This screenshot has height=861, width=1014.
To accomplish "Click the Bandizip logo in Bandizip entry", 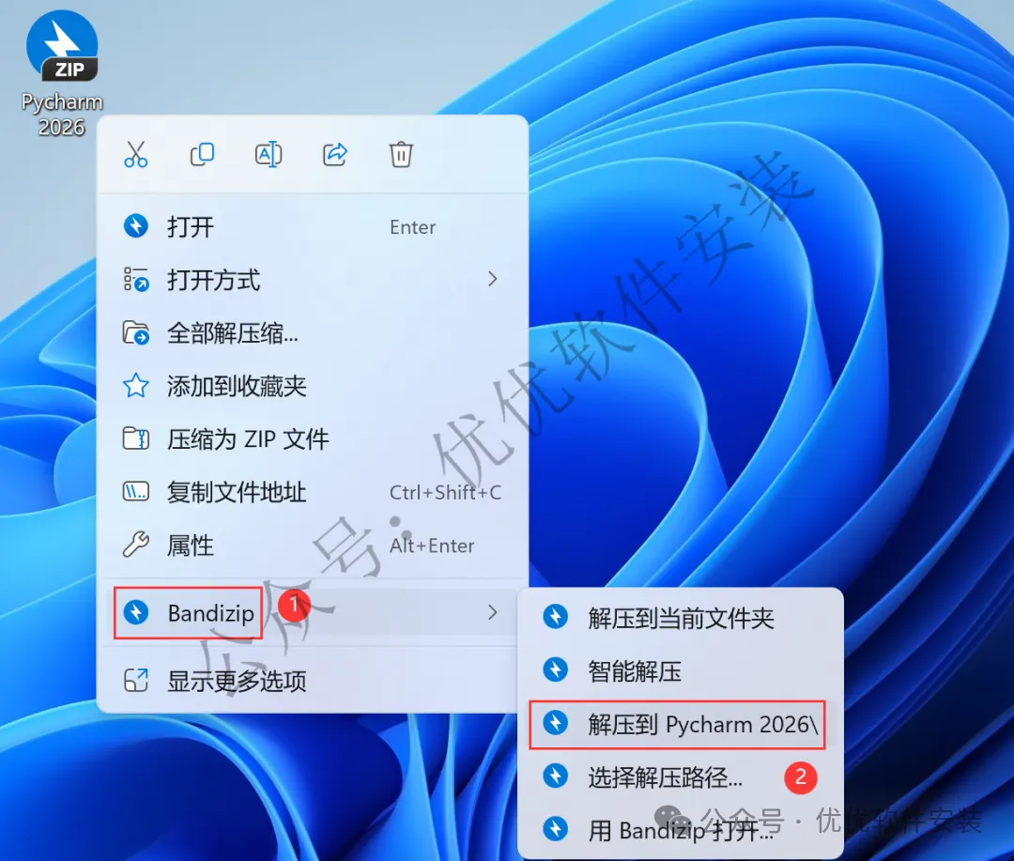I will click(136, 612).
